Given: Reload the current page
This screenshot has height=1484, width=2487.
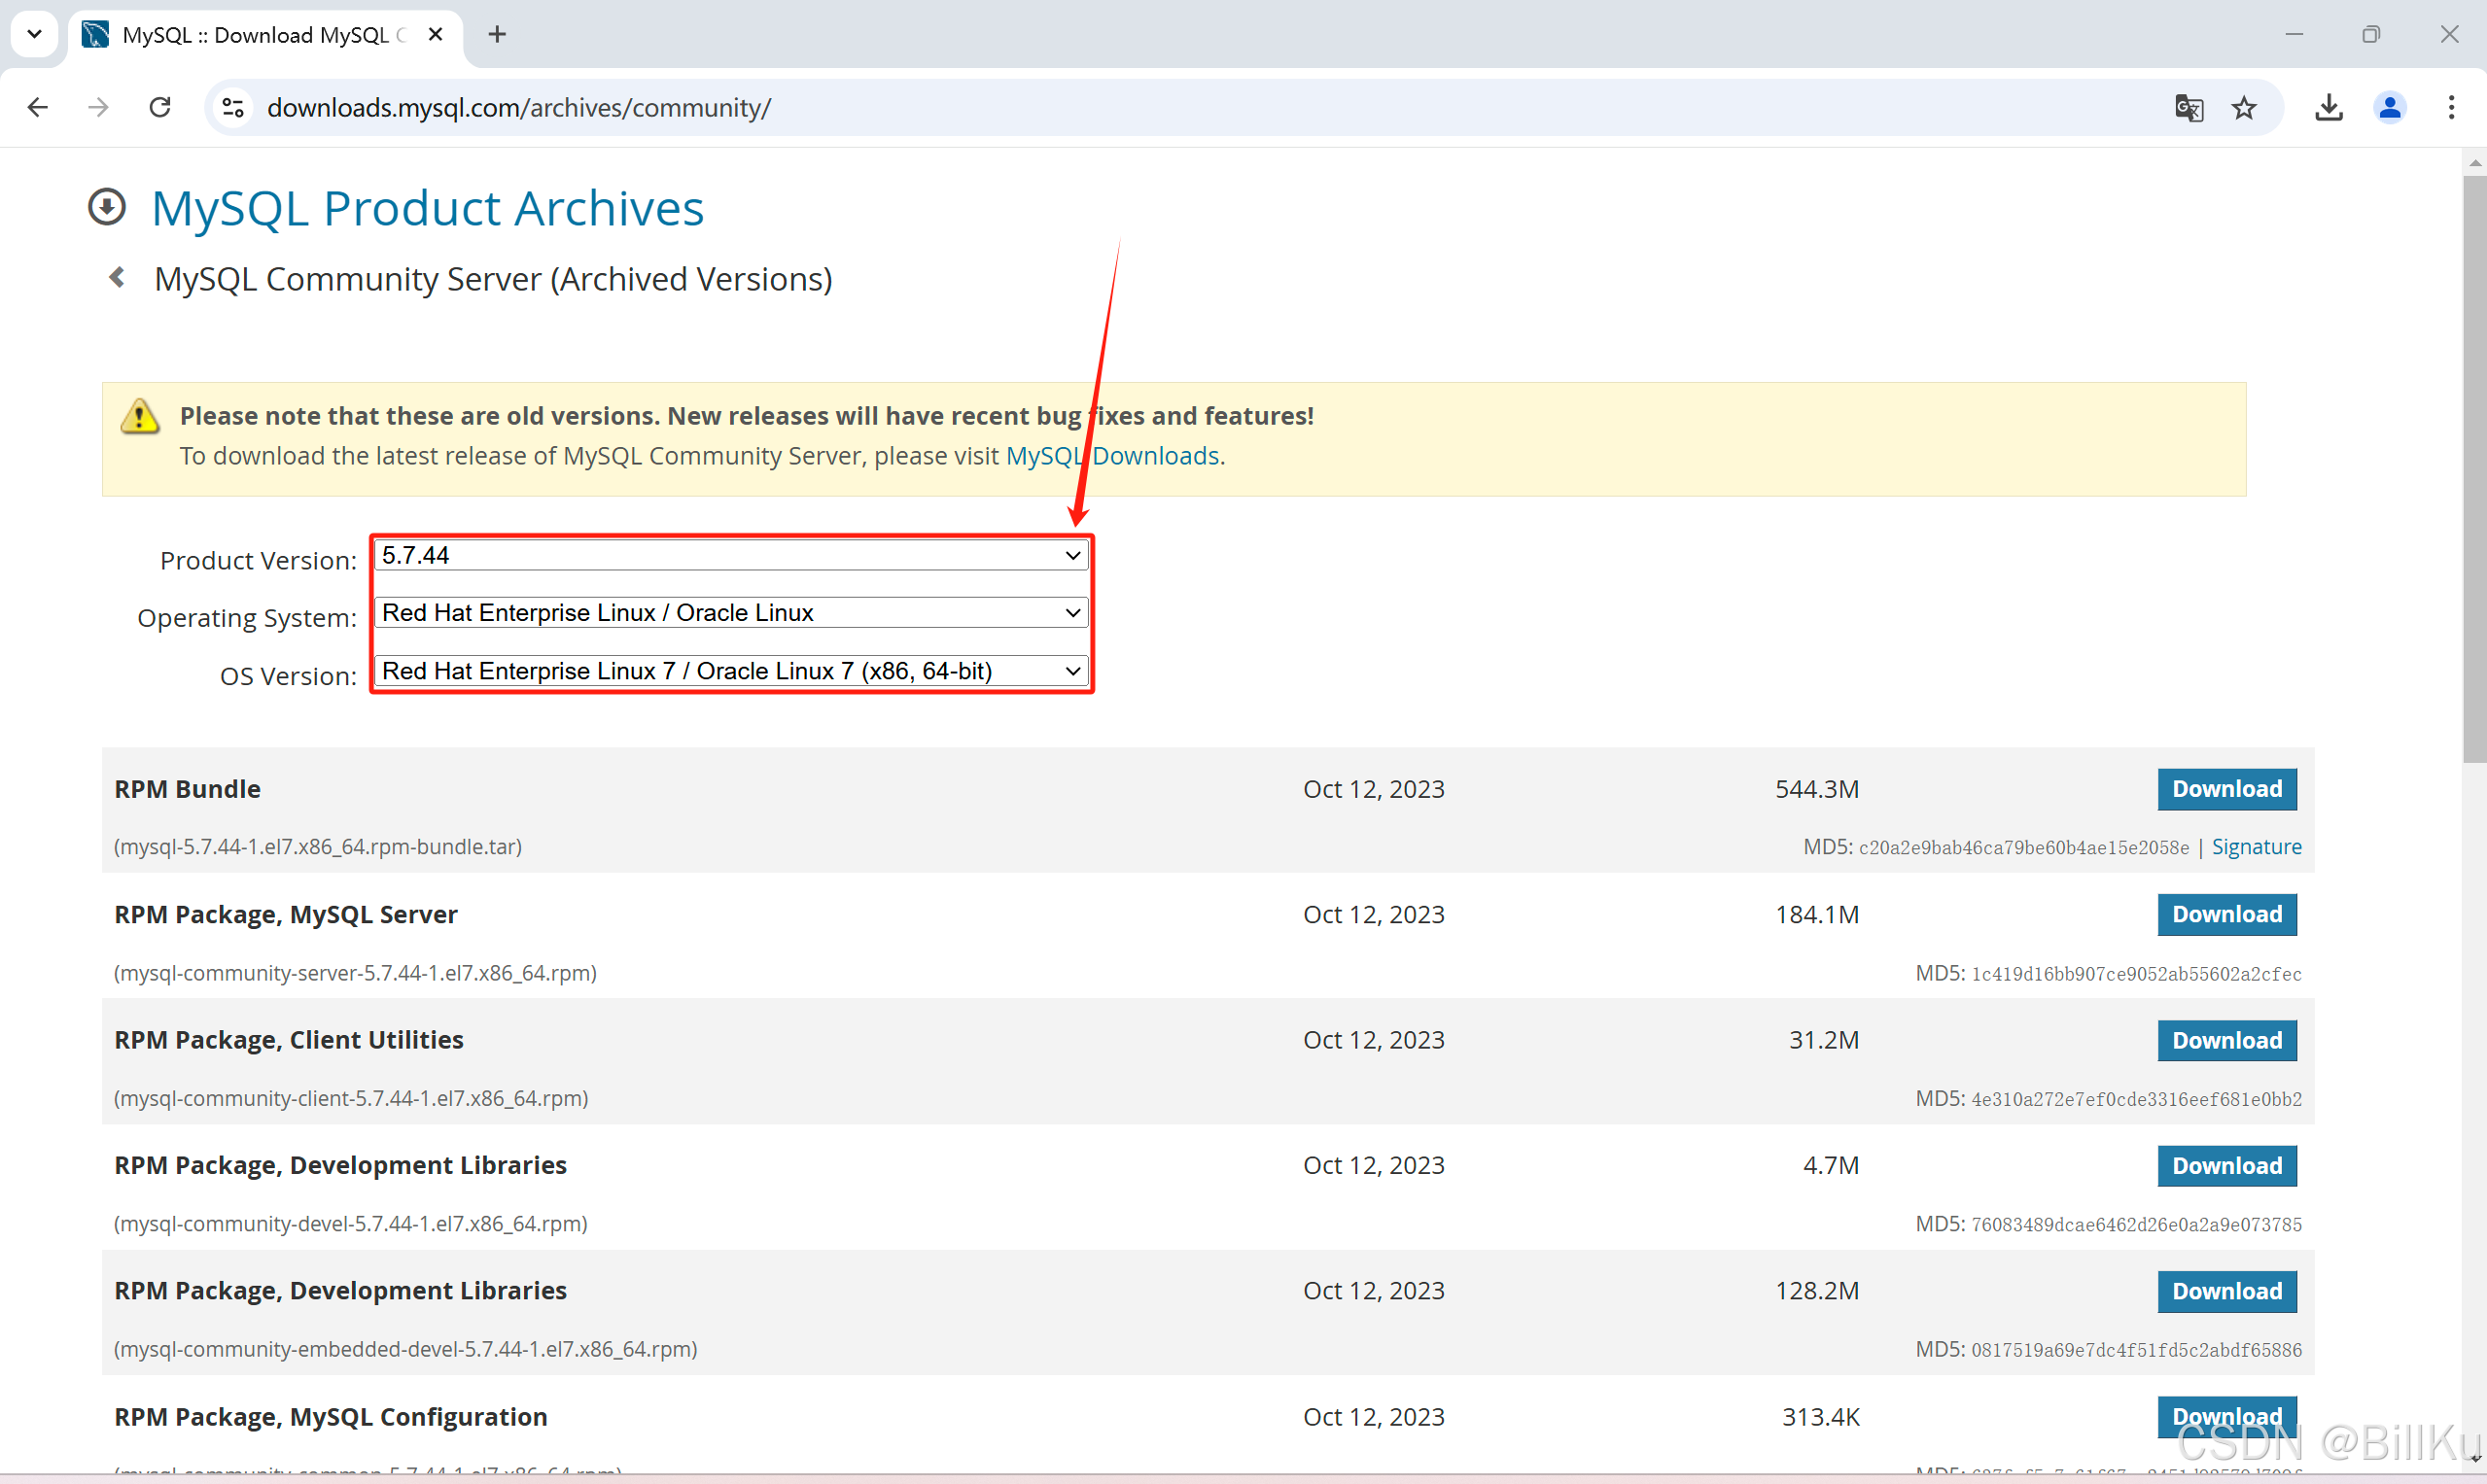Looking at the screenshot, I should click(160, 107).
